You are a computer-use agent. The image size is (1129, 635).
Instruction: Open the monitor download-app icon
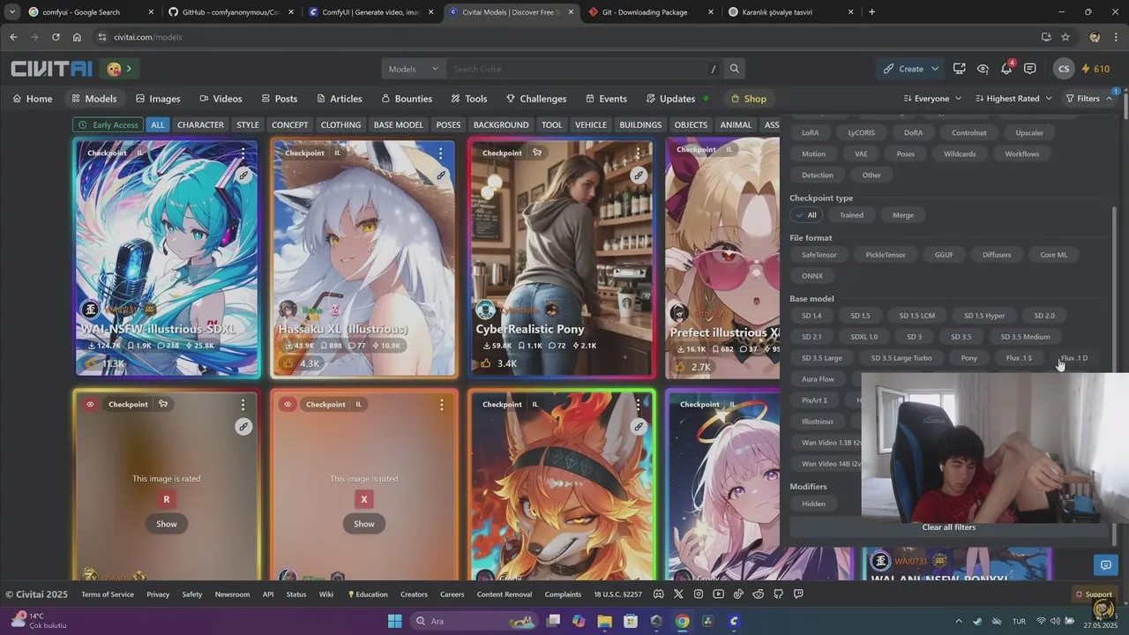point(959,69)
